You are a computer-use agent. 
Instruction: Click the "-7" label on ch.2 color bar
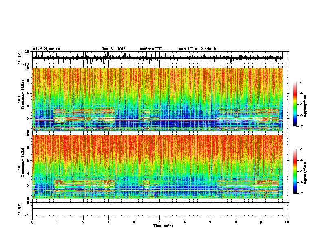[301, 193]
